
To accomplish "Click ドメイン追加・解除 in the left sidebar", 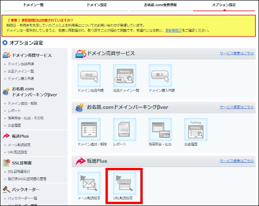I will (x=23, y=103).
